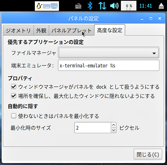Enable minimize panel when unused checkbox
Image resolution: width=167 pixels, height=165 pixels.
pyautogui.click(x=14, y=116)
